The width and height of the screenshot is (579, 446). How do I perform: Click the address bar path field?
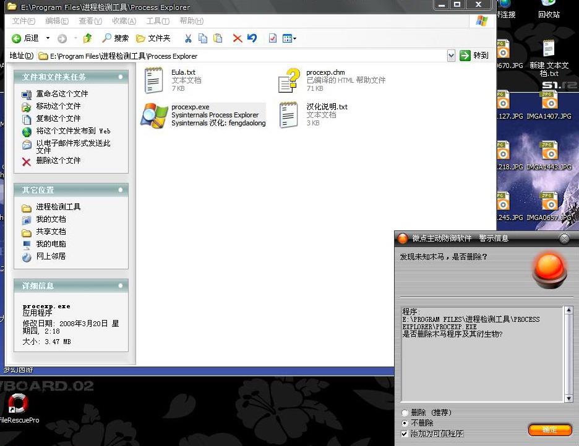(242, 56)
